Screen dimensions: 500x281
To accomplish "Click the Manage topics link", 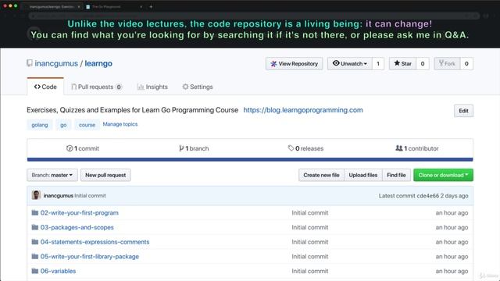I will (120, 124).
